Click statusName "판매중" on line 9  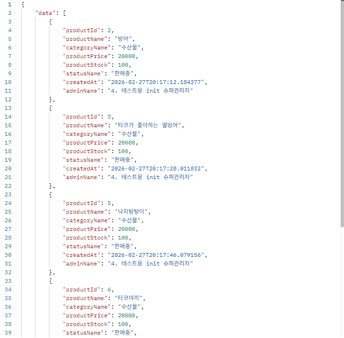point(122,73)
